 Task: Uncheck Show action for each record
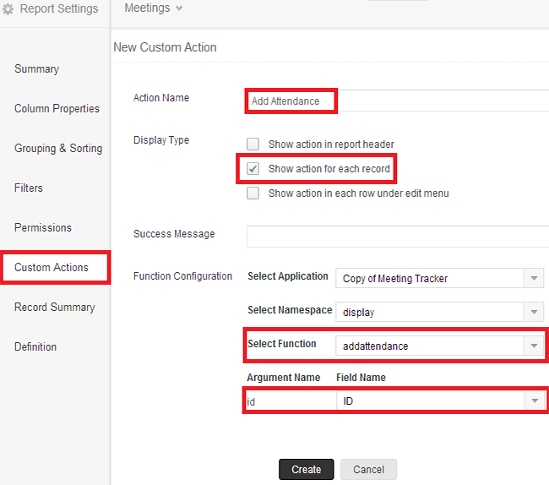click(253, 169)
